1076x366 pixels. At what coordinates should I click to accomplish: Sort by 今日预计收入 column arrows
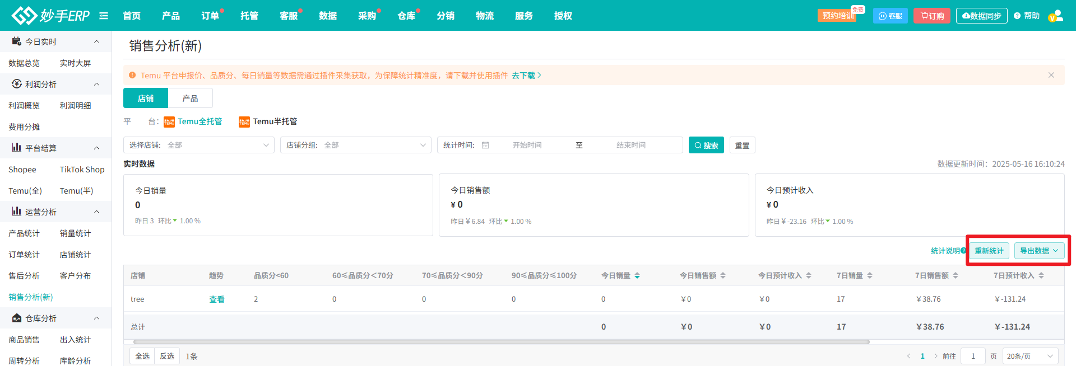tap(809, 275)
